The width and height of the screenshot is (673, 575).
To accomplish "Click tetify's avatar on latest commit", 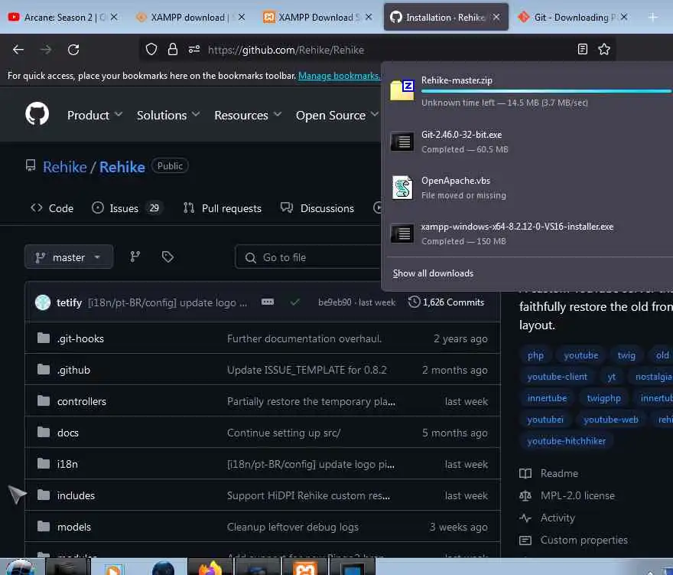I will (43, 302).
